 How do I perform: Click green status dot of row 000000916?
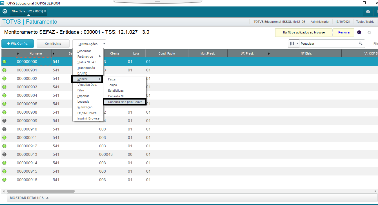click(4, 180)
